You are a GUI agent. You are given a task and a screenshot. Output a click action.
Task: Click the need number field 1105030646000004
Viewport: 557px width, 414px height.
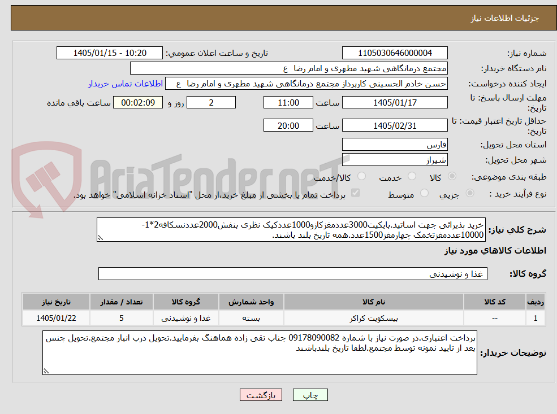pos(395,53)
